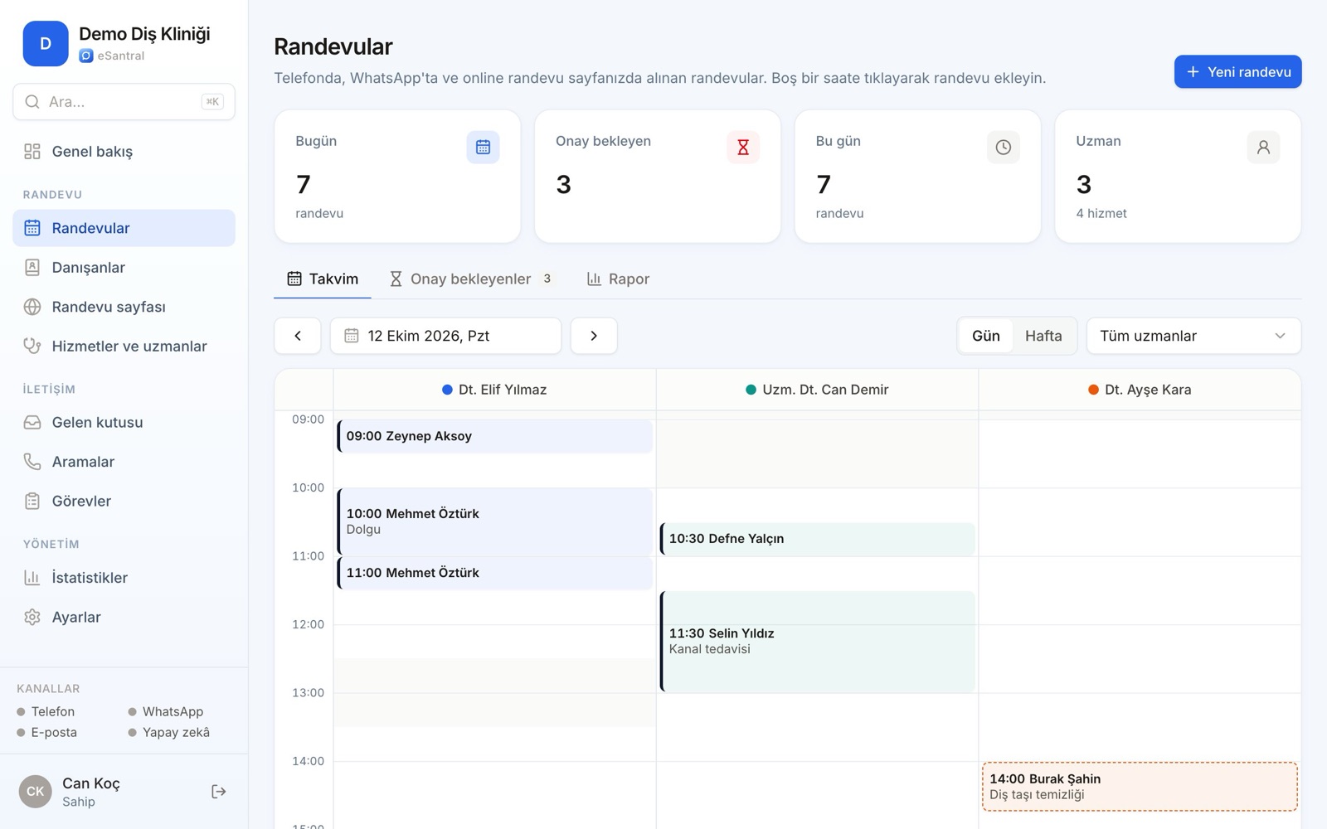Click the WhatsApp channel status
The height and width of the screenshot is (829, 1327).
(166, 711)
